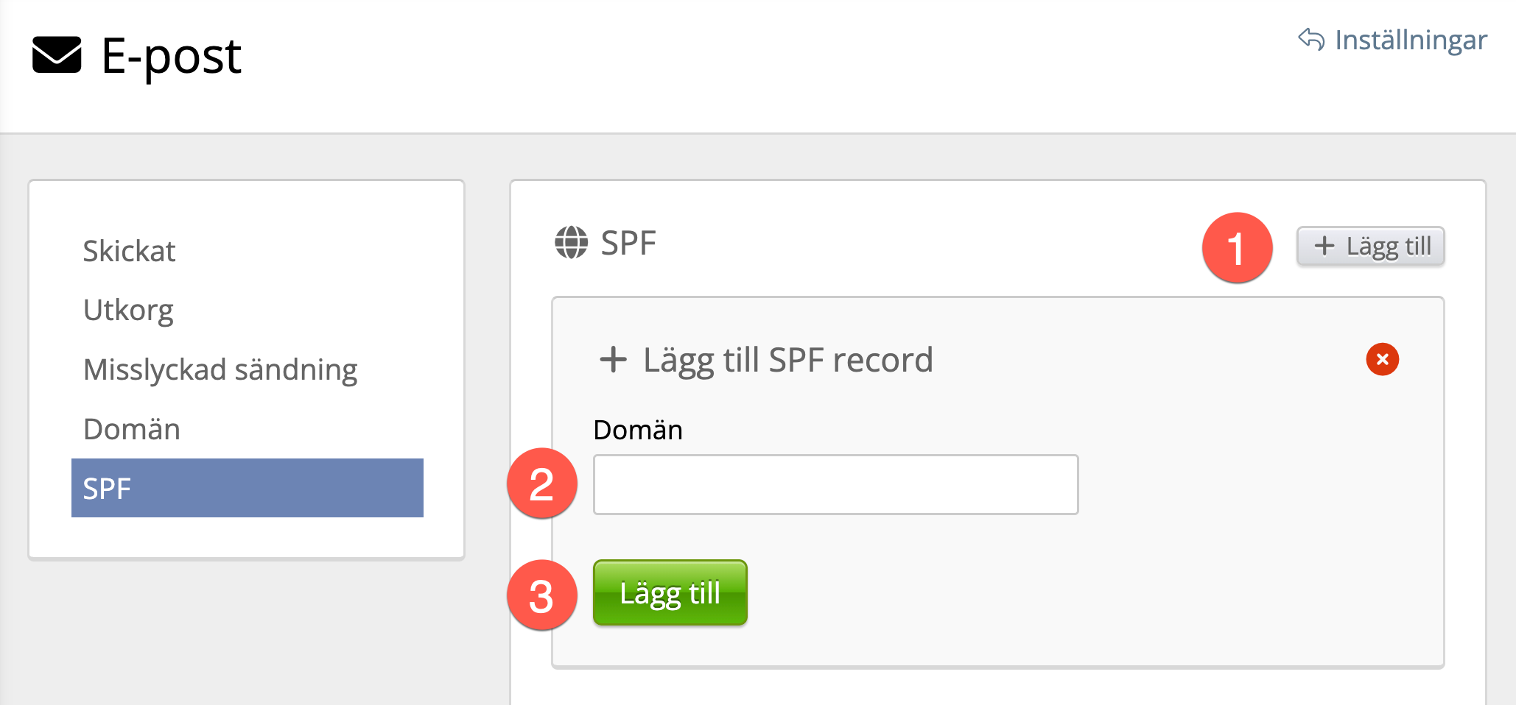The height and width of the screenshot is (705, 1516).
Task: Click the Lägg till SPF record heading
Action: (x=787, y=360)
